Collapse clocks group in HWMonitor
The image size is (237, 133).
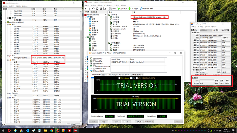(8, 98)
